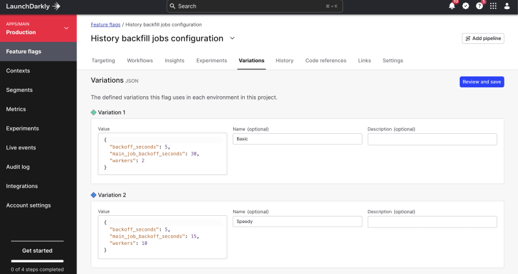The height and width of the screenshot is (274, 518).
Task: Open the flag title dropdown chevron
Action: click(x=232, y=38)
